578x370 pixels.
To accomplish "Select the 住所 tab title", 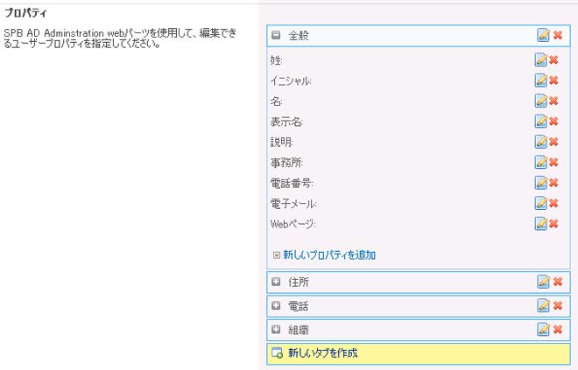I will click(299, 282).
